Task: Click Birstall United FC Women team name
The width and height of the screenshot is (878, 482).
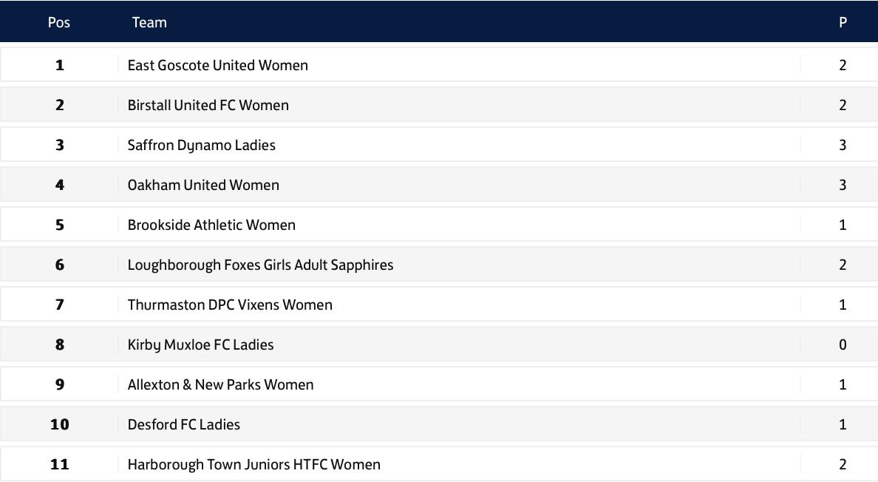Action: [x=208, y=105]
